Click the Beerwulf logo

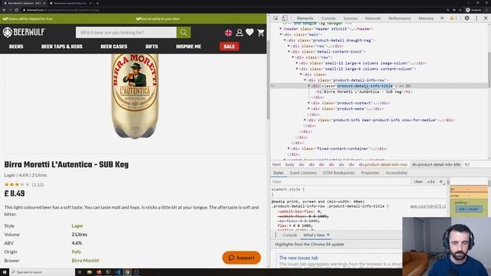coord(24,32)
